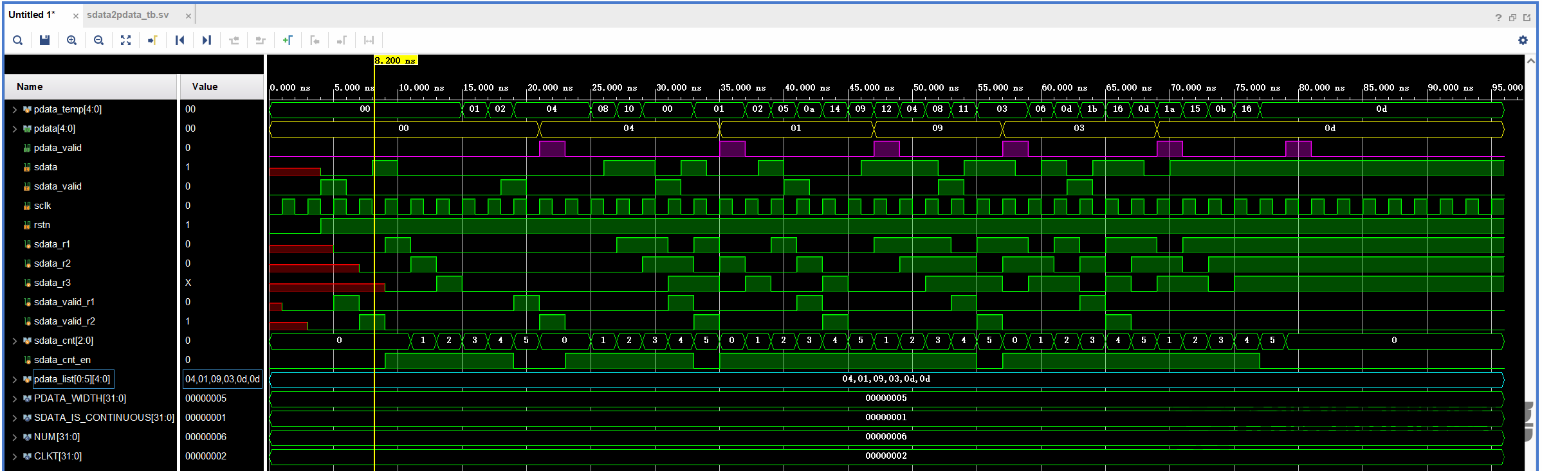Click the pdata_list value 04,01,09,03,0d,0d
1542x471 pixels.
pos(223,379)
